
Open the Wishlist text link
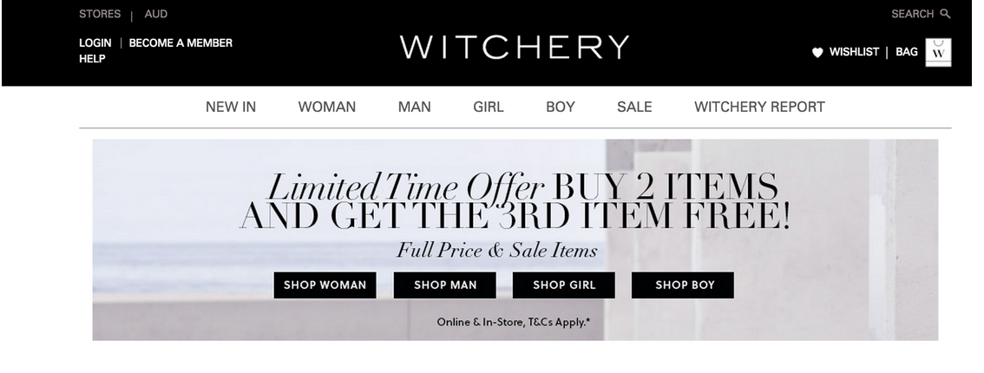point(854,52)
